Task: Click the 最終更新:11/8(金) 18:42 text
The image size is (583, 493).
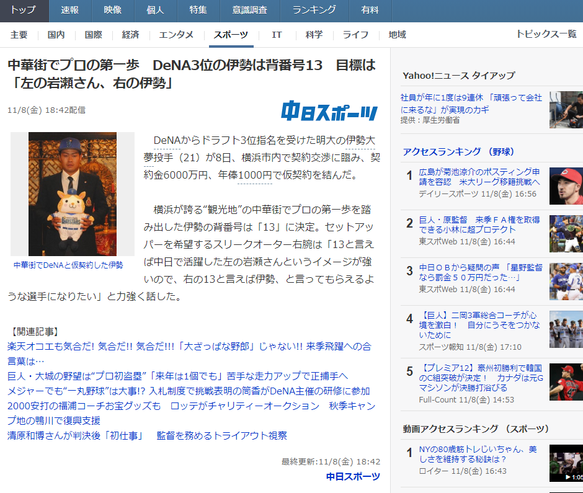Action: pos(331,462)
